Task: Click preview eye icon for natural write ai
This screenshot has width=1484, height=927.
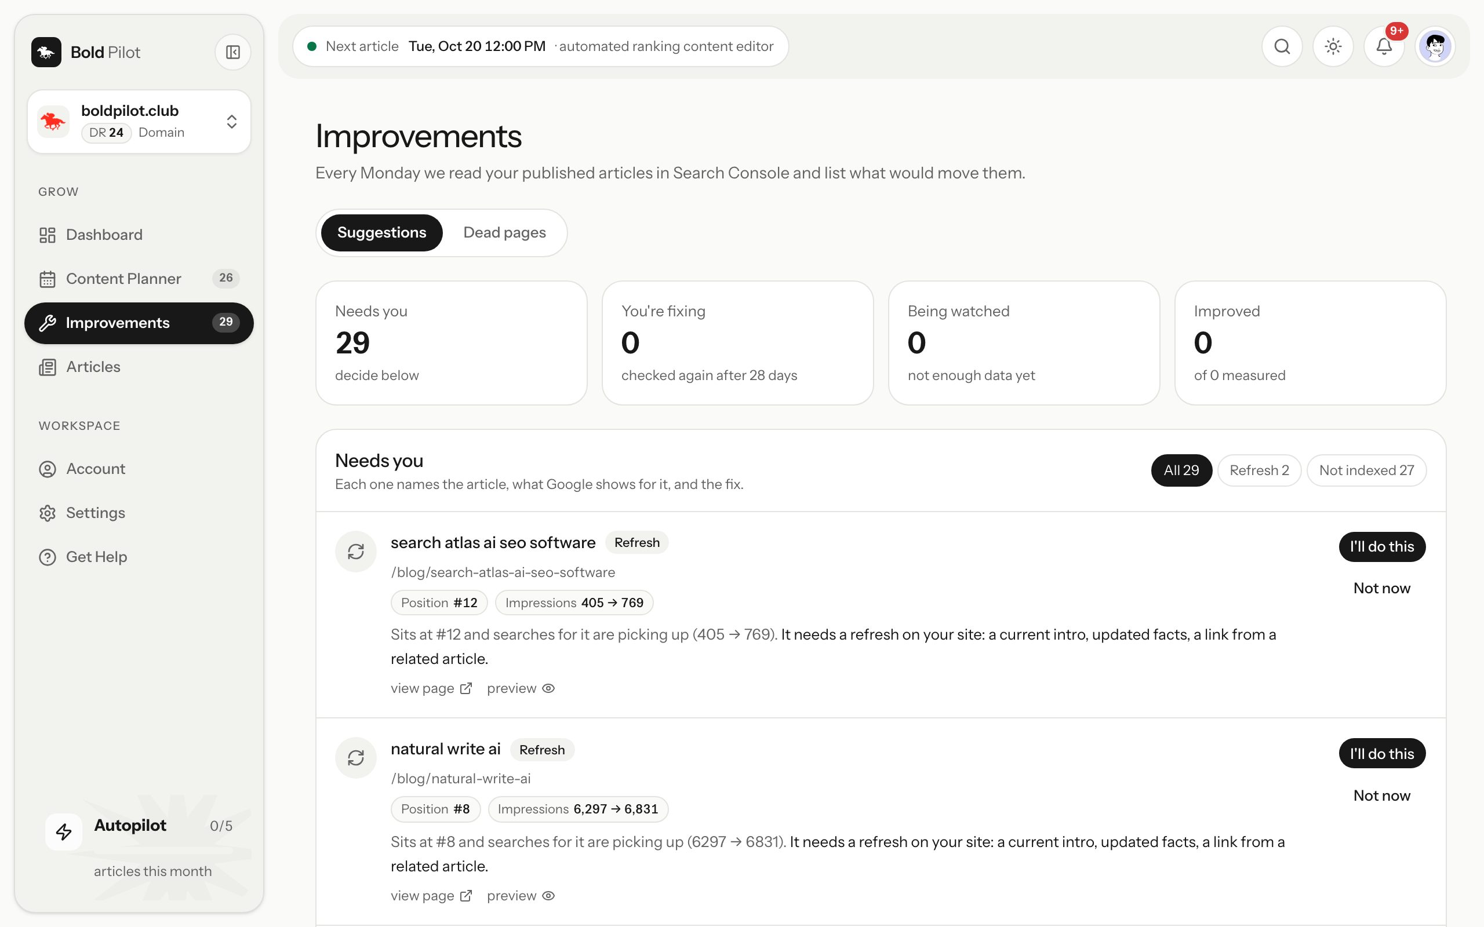Action: click(549, 896)
